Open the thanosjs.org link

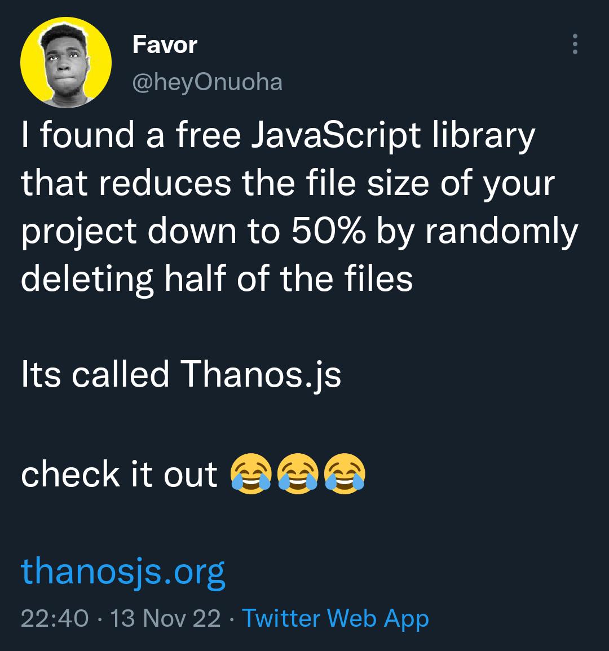(123, 572)
